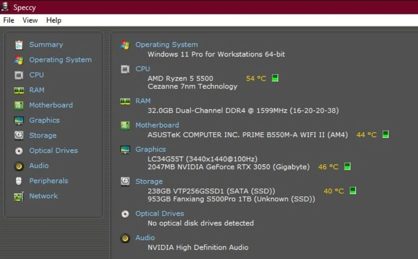This screenshot has height=259, width=418.
Task: Click 'ASUSTeK COMPUTER INC. PRIME B550M-A' text
Action: click(x=248, y=135)
